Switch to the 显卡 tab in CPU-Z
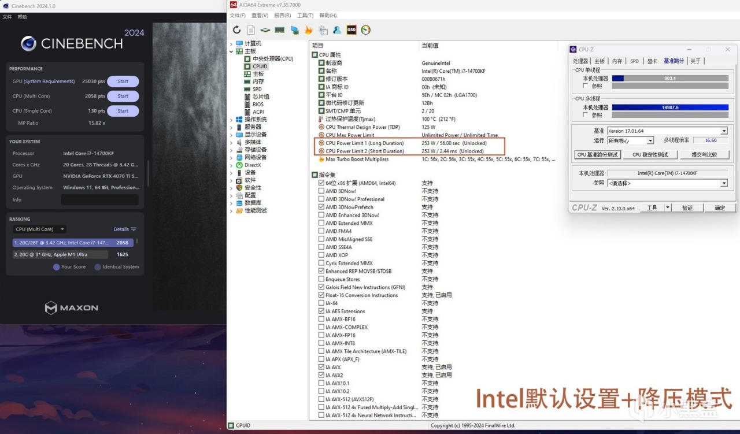This screenshot has height=434, width=740. tap(652, 61)
